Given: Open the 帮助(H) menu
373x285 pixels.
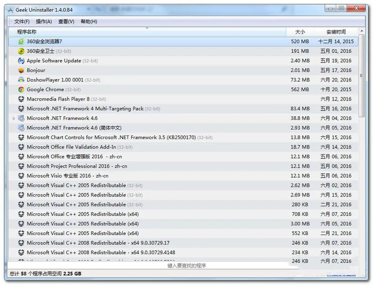Looking at the screenshot, I should (89, 22).
